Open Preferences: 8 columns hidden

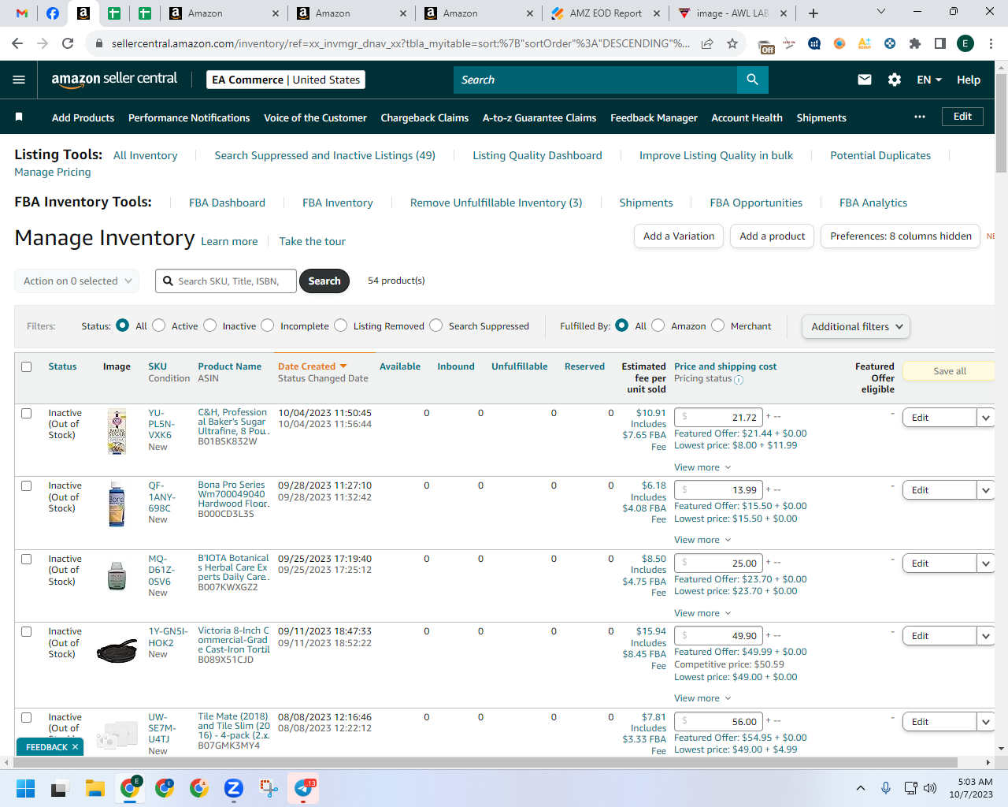(x=901, y=236)
